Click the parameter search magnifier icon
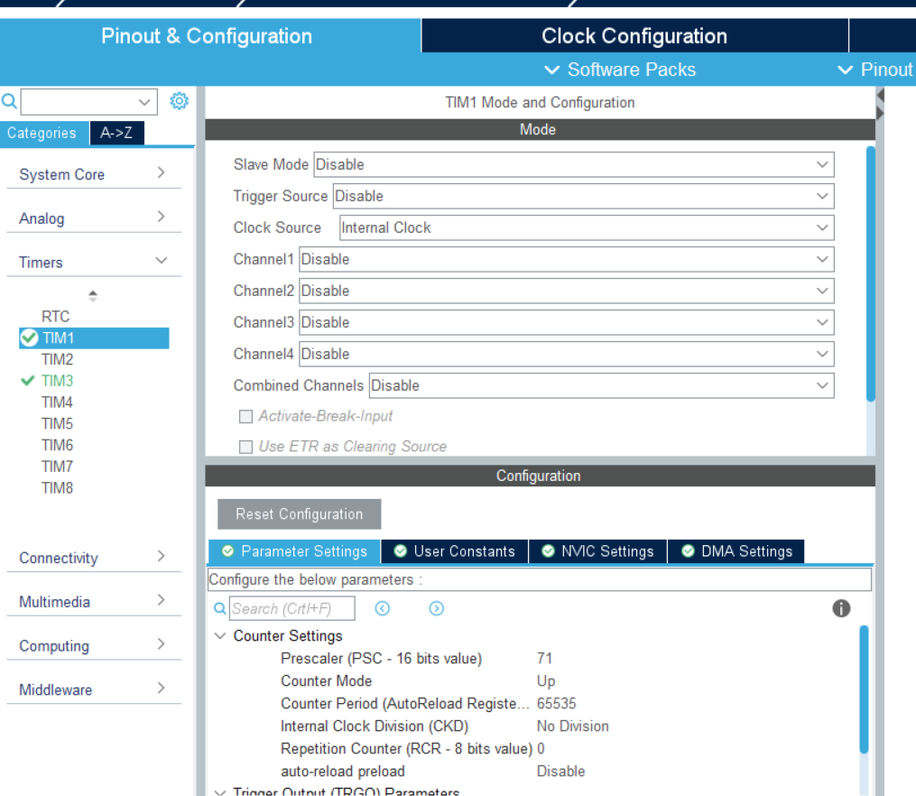916x796 pixels. tap(219, 608)
